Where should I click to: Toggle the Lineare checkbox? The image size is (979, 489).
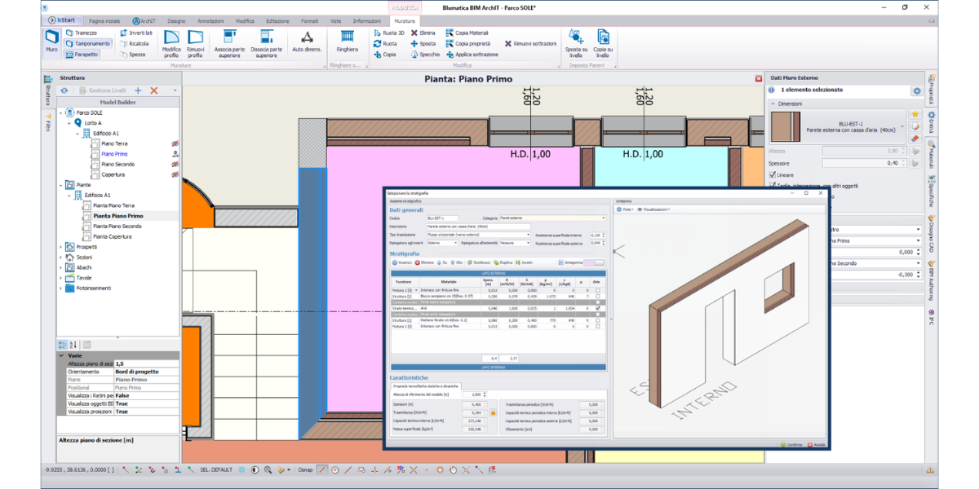pos(773,175)
